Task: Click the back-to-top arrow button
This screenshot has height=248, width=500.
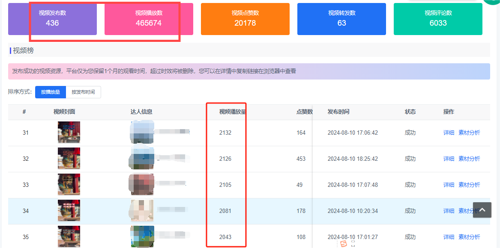Action: coord(482,210)
